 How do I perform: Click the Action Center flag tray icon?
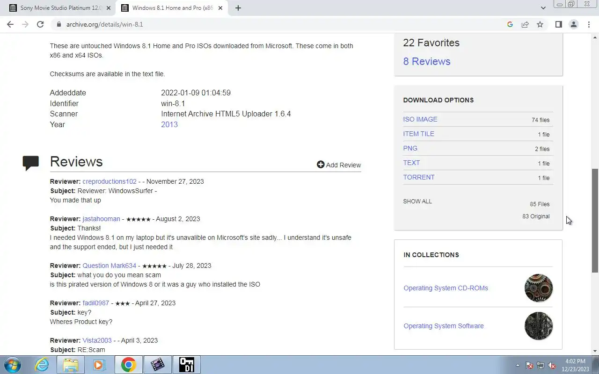tap(529, 365)
